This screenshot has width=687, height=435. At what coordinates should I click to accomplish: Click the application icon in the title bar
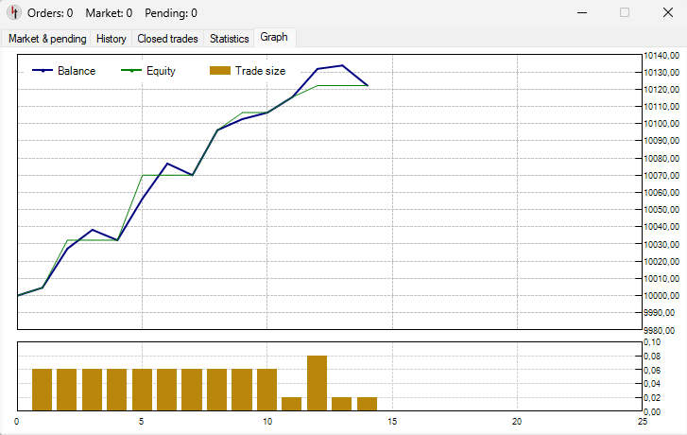(13, 13)
